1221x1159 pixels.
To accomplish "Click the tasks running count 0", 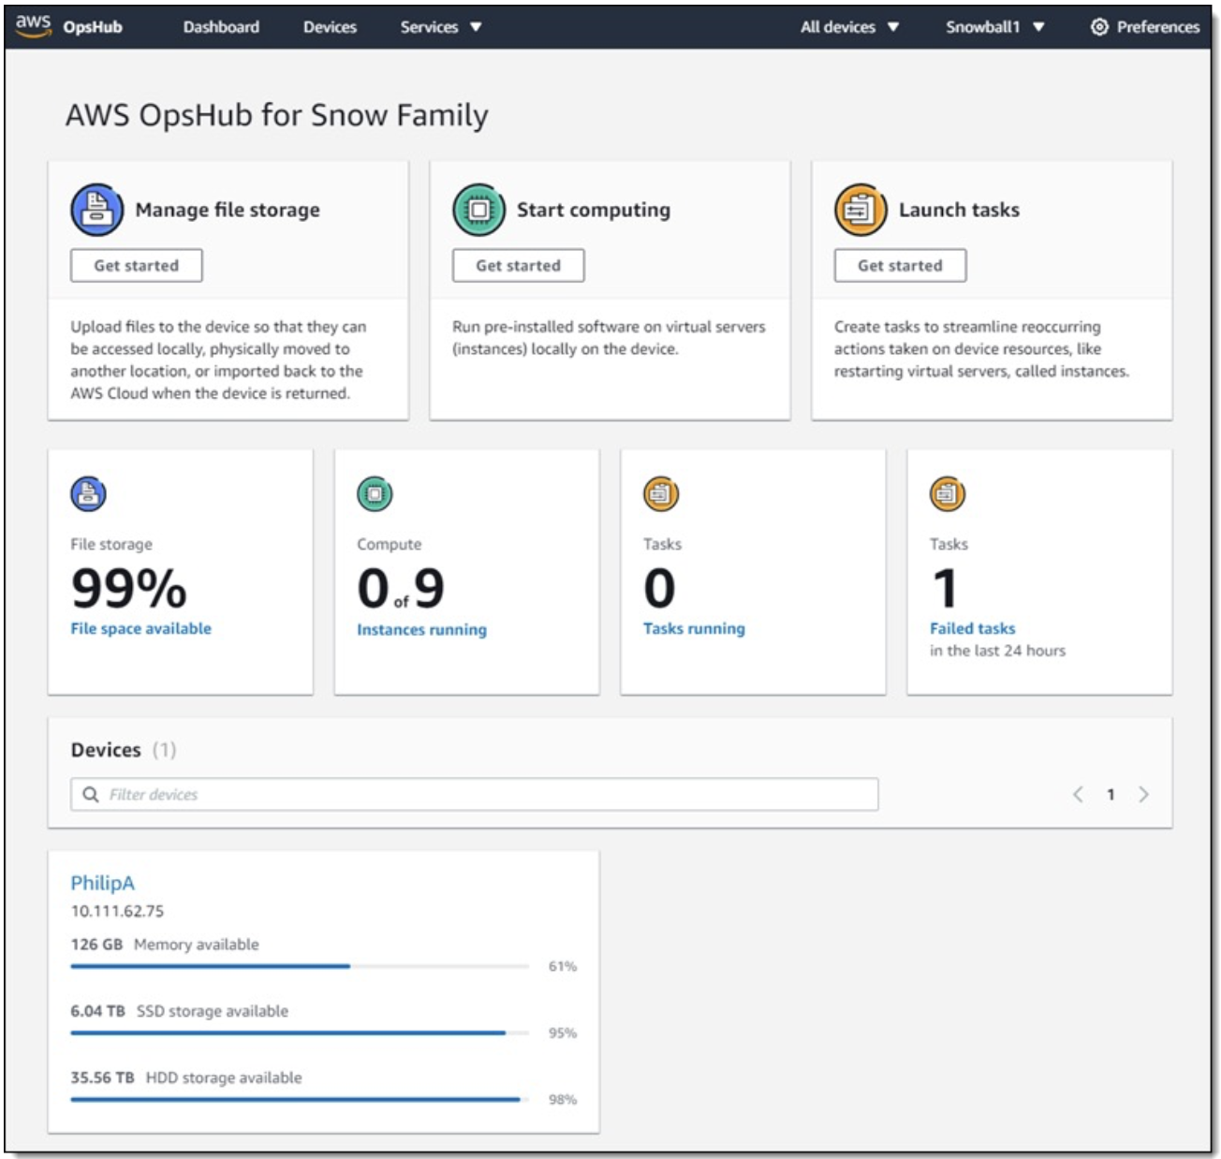I will (x=659, y=588).
